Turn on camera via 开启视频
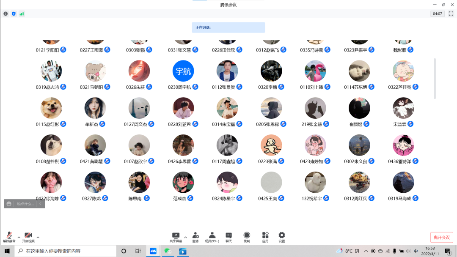The width and height of the screenshot is (457, 257). tap(28, 237)
